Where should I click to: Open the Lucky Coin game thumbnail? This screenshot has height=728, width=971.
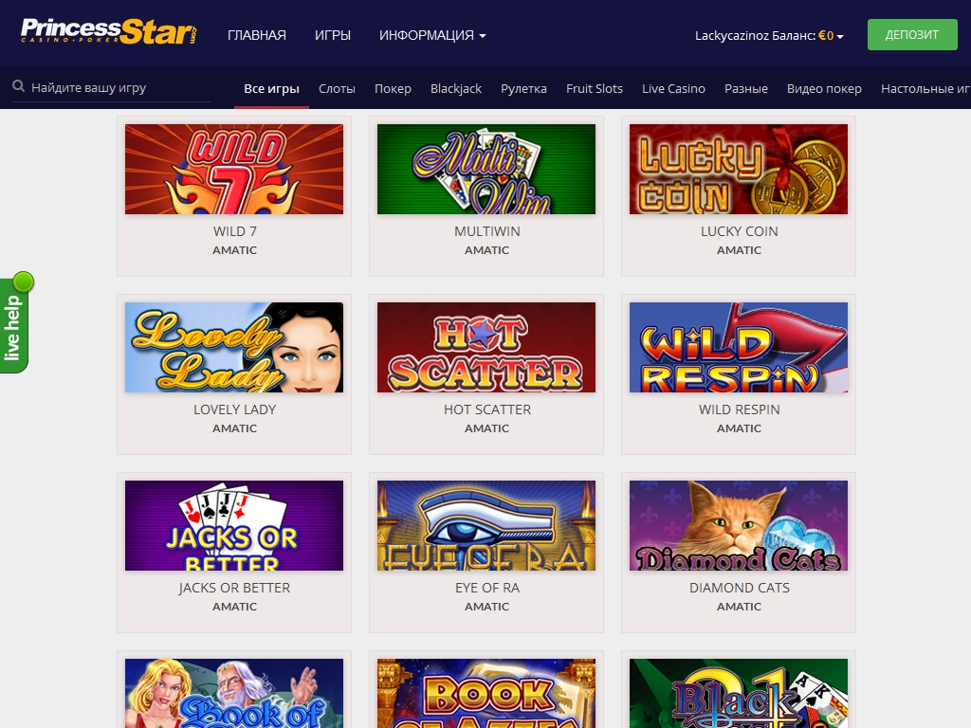(x=738, y=169)
